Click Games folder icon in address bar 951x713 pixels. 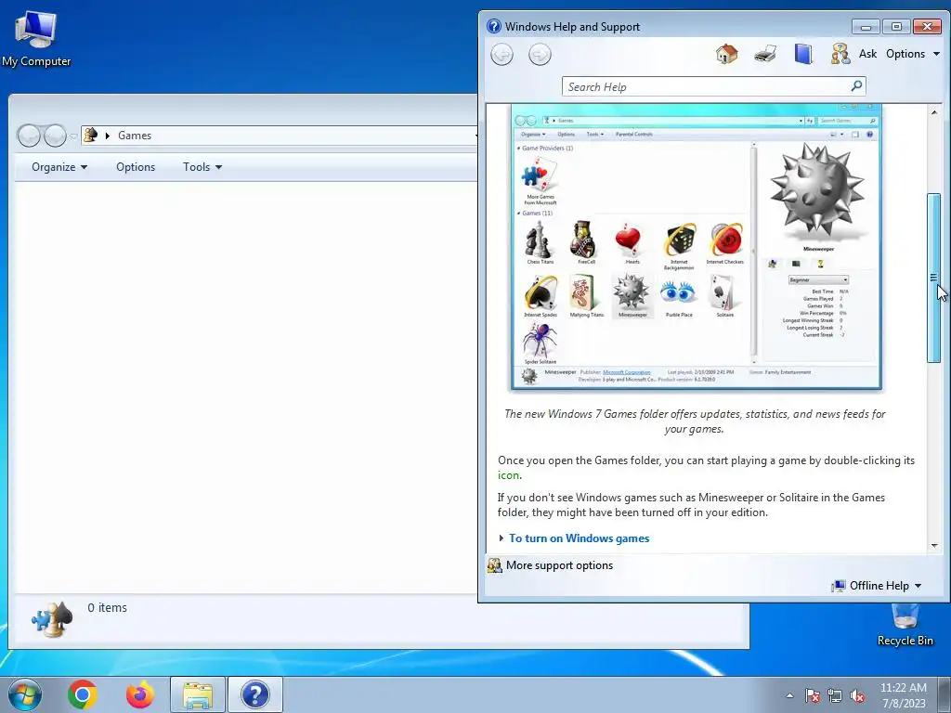[91, 135]
